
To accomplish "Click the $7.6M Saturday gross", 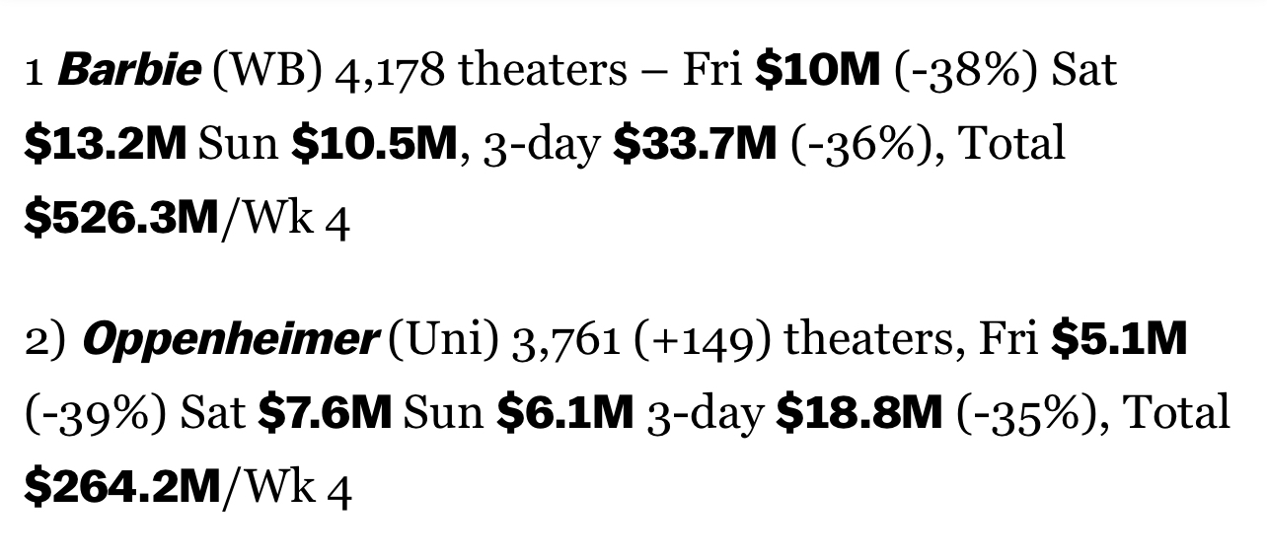I will [325, 414].
